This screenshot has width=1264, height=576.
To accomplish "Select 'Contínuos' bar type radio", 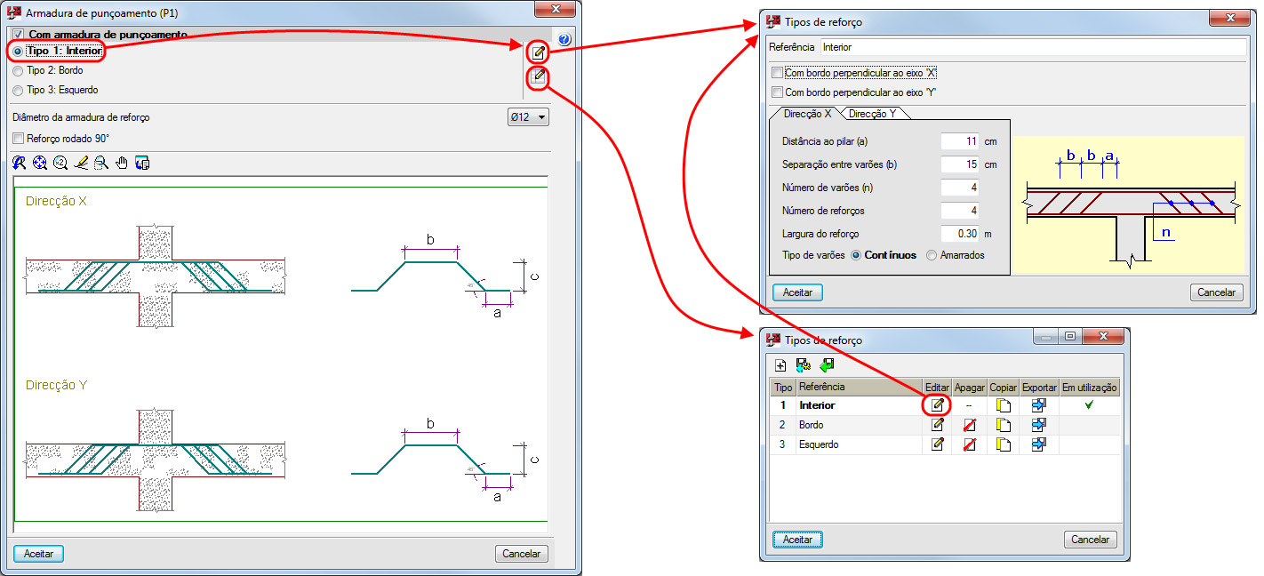I will (857, 255).
